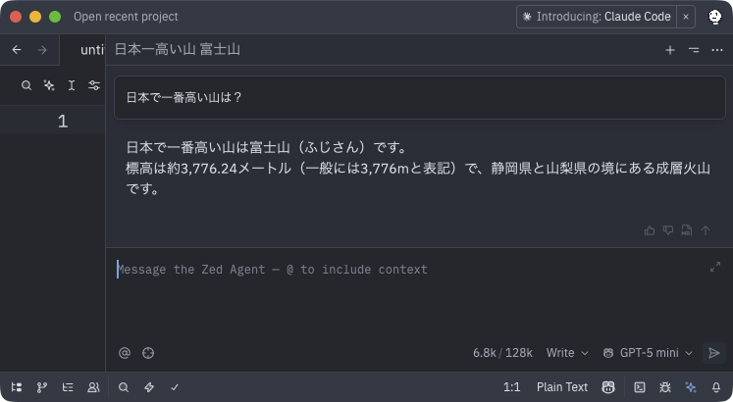Toggle the project panel in status bar
Screen dimensions: 733x402
(x=17, y=387)
